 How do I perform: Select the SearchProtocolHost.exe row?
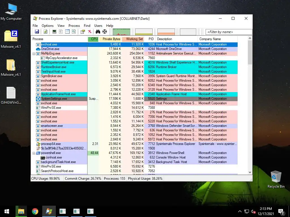click(x=134, y=171)
